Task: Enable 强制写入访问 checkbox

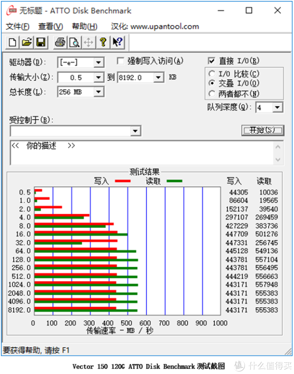Action: 121,61
